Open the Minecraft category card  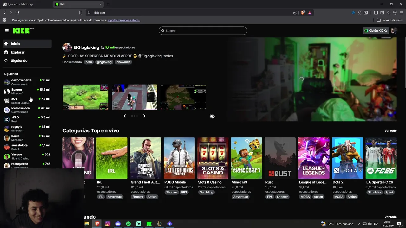246,158
